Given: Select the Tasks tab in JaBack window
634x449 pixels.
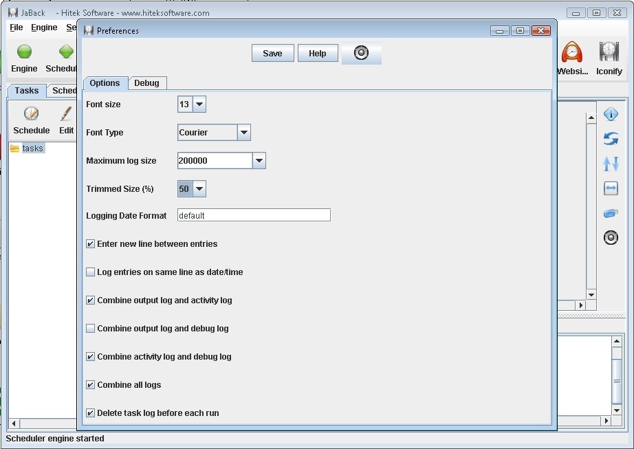Looking at the screenshot, I should point(27,91).
